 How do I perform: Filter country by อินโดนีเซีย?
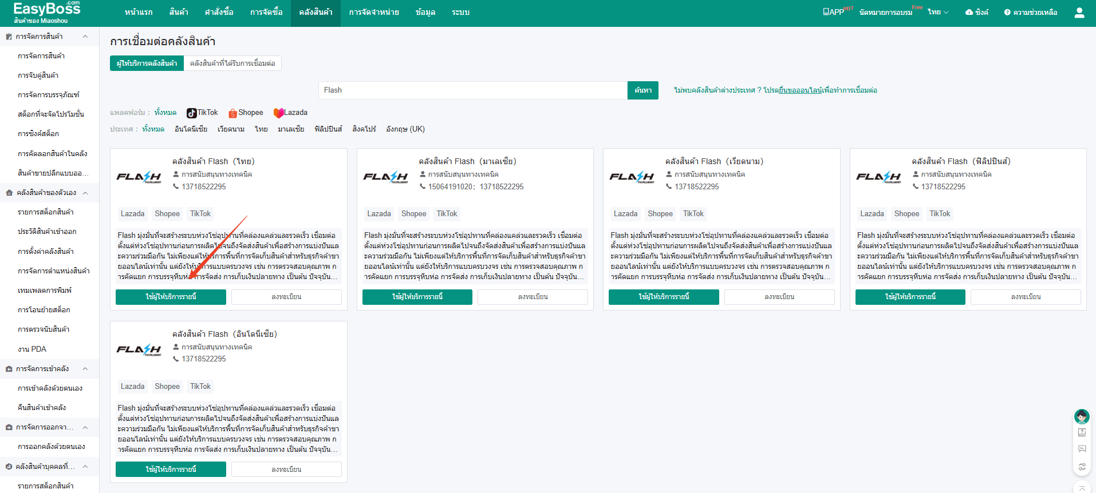pos(191,129)
